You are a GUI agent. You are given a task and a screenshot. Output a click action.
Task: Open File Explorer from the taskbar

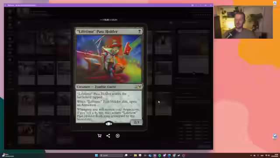[135, 155]
